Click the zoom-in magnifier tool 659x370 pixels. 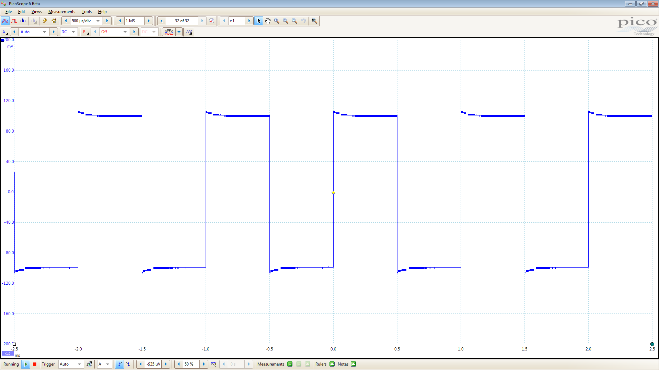(286, 21)
